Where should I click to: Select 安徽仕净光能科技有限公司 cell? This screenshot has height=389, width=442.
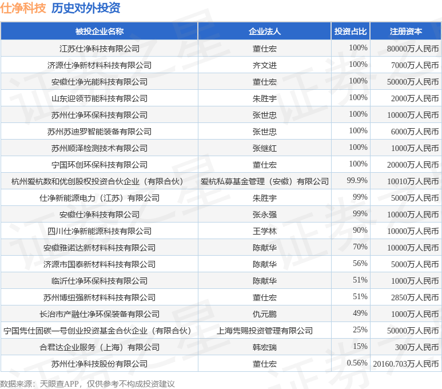pyautogui.click(x=99, y=82)
